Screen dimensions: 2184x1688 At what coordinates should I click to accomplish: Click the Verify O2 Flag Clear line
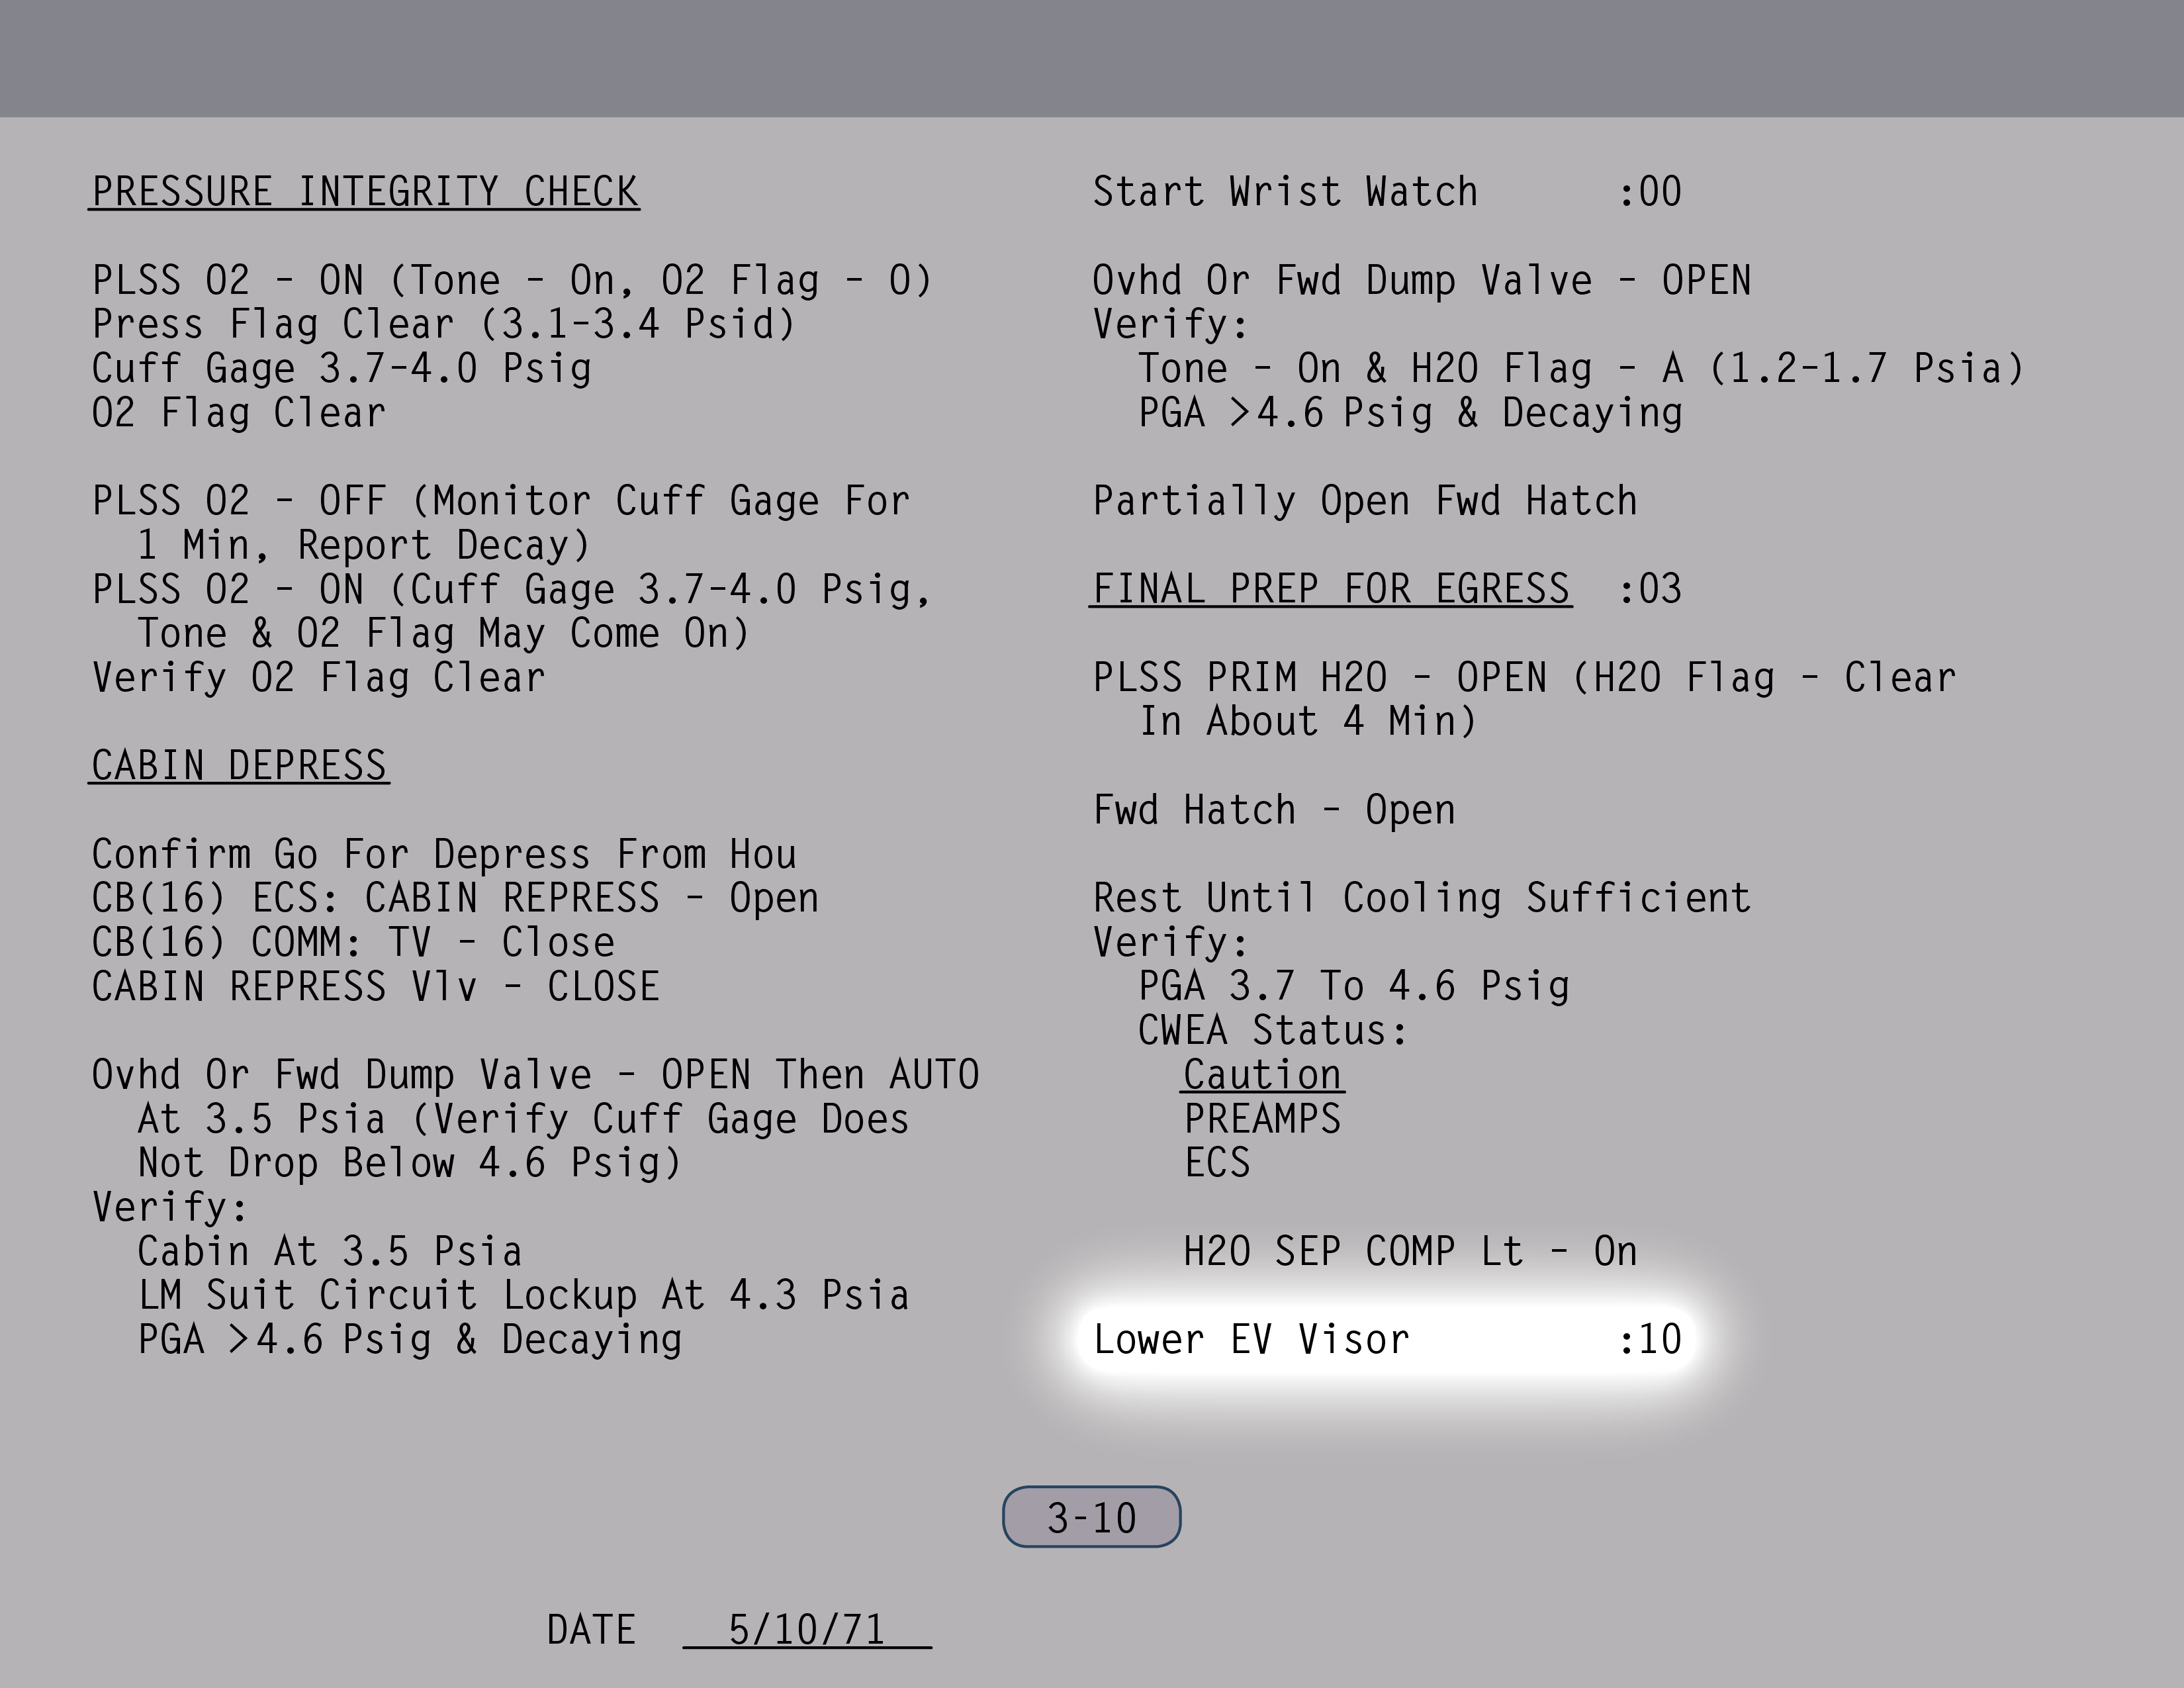tap(319, 678)
